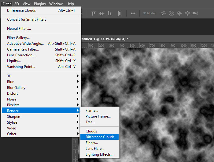Switch to the Untitled-1 document tab
214x162 pixels.
click(104, 39)
